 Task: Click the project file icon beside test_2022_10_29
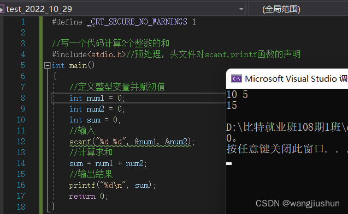2,9
